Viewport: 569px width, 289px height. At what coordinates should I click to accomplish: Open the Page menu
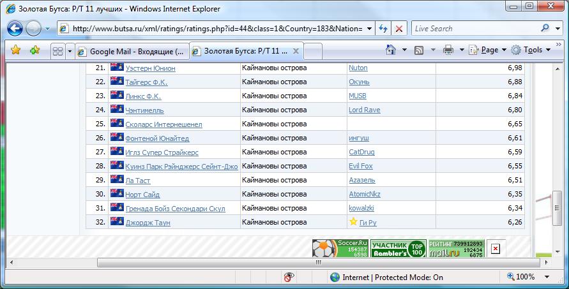489,50
